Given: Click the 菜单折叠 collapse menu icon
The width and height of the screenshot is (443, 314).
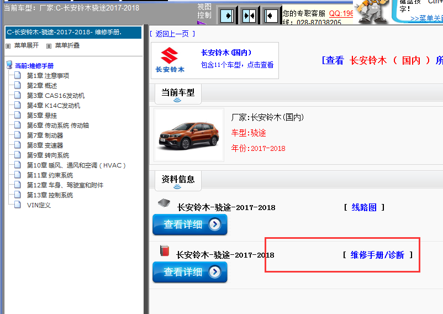Looking at the screenshot, I should tap(49, 46).
